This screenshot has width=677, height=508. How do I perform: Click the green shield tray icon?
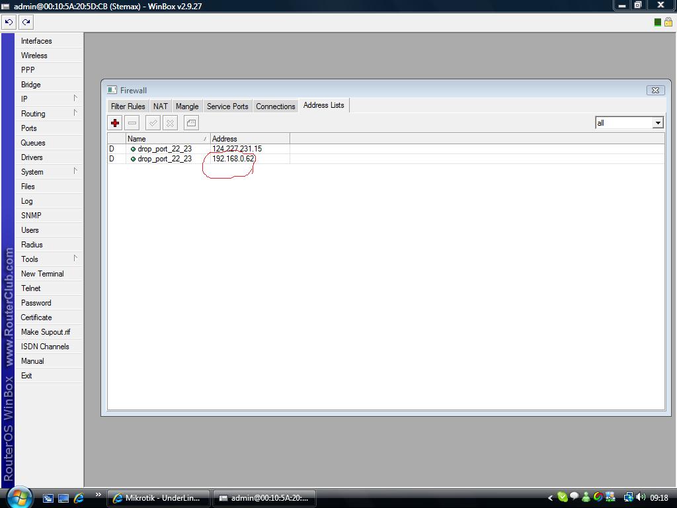(562, 497)
